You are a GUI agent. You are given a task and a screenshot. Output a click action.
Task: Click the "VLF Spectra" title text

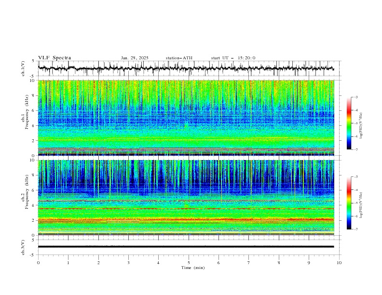[x=55, y=58]
